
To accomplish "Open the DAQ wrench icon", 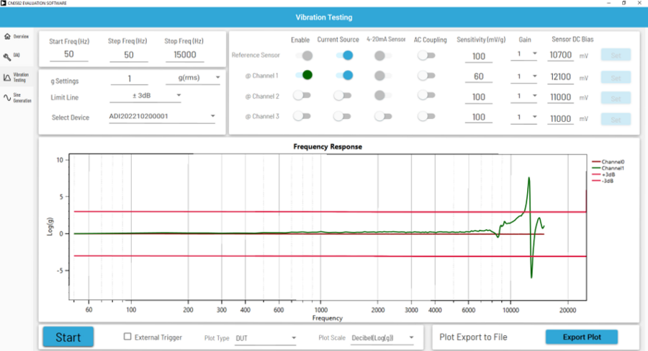I will pyautogui.click(x=6, y=56).
